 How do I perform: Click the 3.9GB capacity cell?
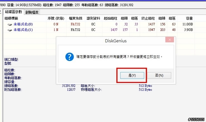(188, 30)
